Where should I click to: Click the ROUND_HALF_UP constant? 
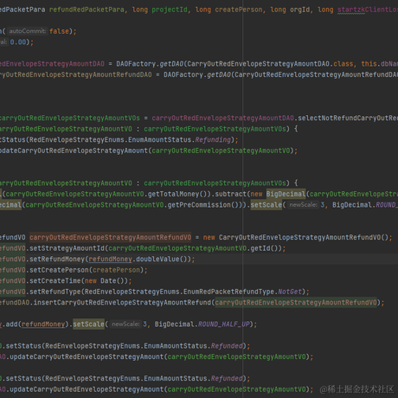click(223, 324)
